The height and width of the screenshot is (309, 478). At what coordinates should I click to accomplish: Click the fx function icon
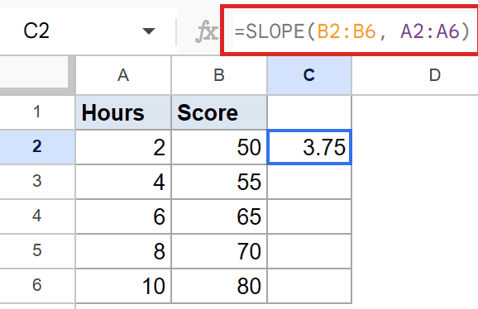pos(207,31)
